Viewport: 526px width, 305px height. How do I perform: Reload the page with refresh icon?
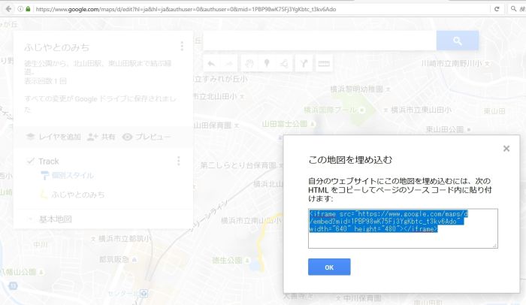coord(497,9)
